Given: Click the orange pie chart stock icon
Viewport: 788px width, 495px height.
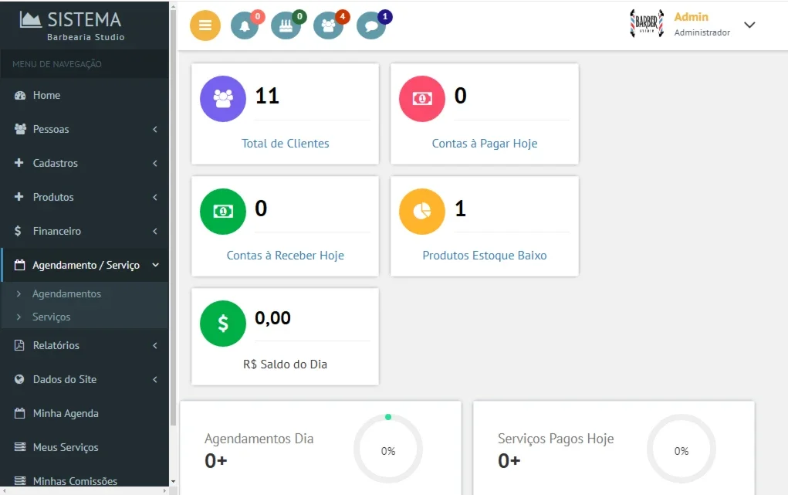Looking at the screenshot, I should (422, 212).
